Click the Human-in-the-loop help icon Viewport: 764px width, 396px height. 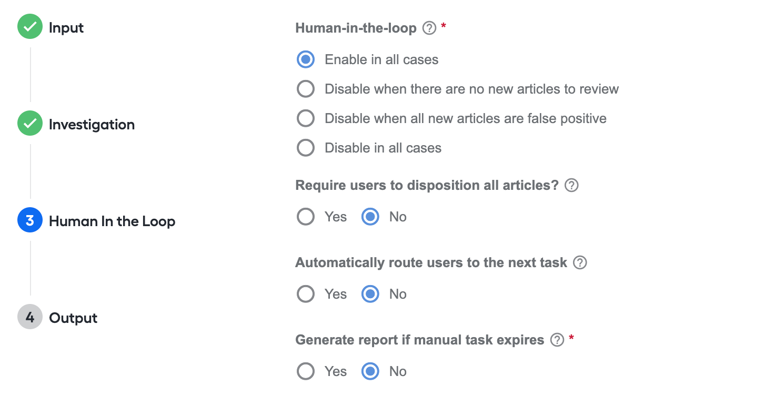429,28
